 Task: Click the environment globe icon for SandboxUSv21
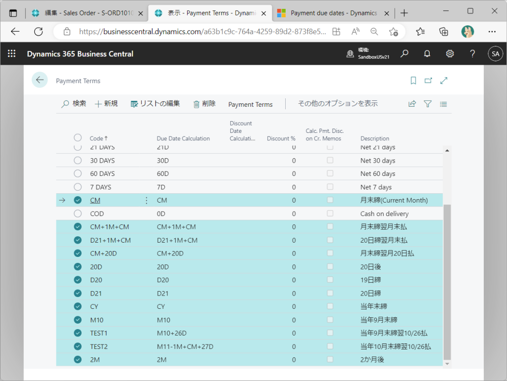[x=350, y=53]
